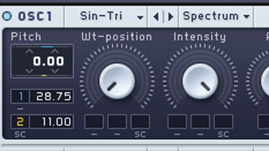Decrease pitch cents with right down arrow
269x151 pixels.
[55, 71]
